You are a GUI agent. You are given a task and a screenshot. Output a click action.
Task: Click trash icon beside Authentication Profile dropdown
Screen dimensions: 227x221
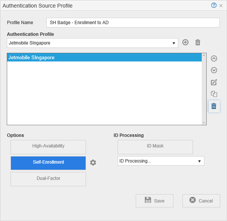198,43
